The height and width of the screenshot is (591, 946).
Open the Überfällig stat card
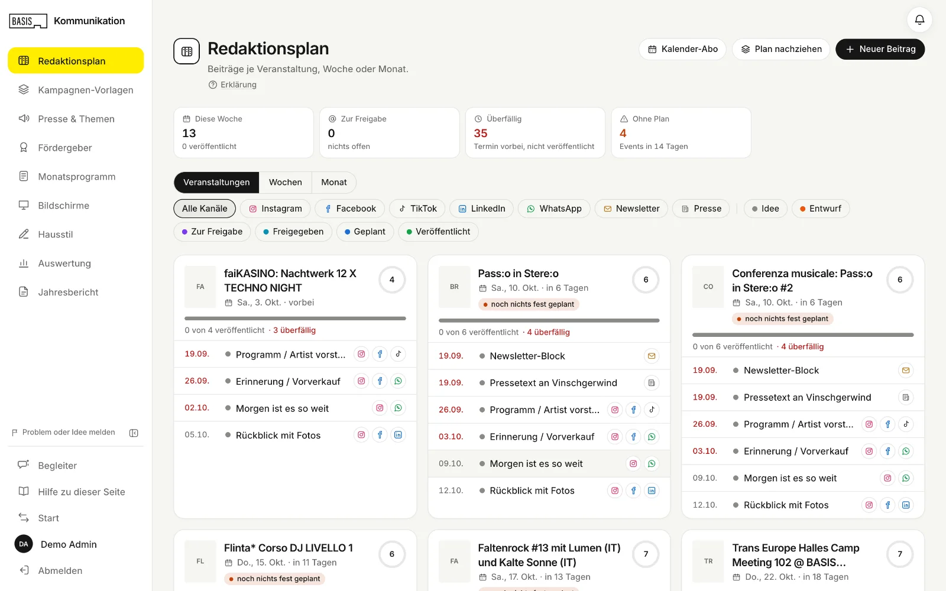tap(535, 132)
